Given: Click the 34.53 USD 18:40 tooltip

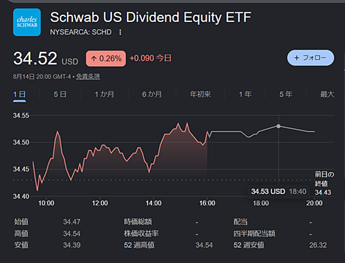Looking at the screenshot, I should pos(278,191).
